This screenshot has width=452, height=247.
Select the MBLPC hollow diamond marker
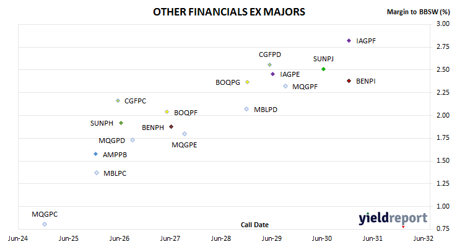[97, 173]
